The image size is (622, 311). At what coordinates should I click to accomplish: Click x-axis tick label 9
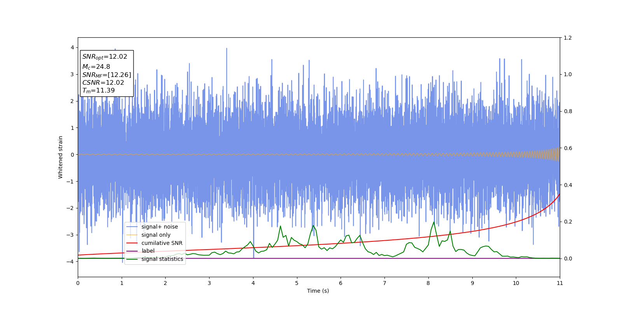point(472,283)
